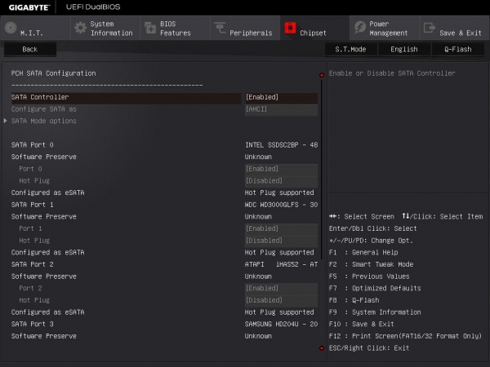Screen dimensions: 490x367
Task: Toggle Port 0 Enabled setting
Action: point(281,169)
